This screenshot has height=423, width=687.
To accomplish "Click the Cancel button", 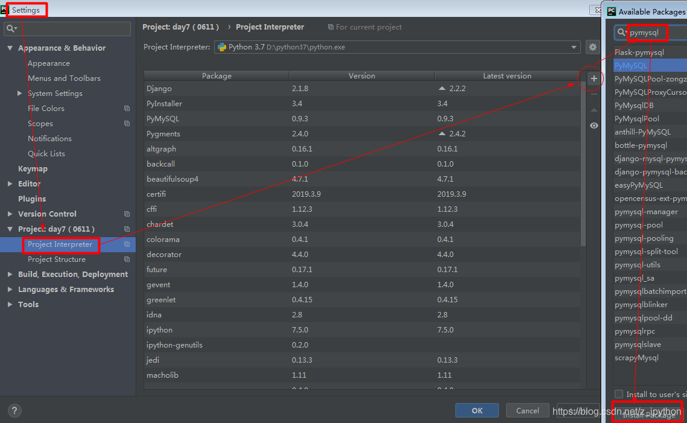I will [528, 411].
